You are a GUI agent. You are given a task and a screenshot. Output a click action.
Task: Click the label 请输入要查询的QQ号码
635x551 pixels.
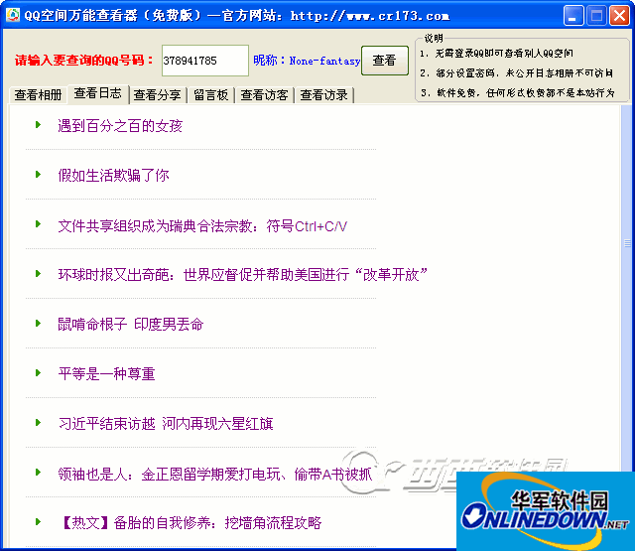(83, 61)
